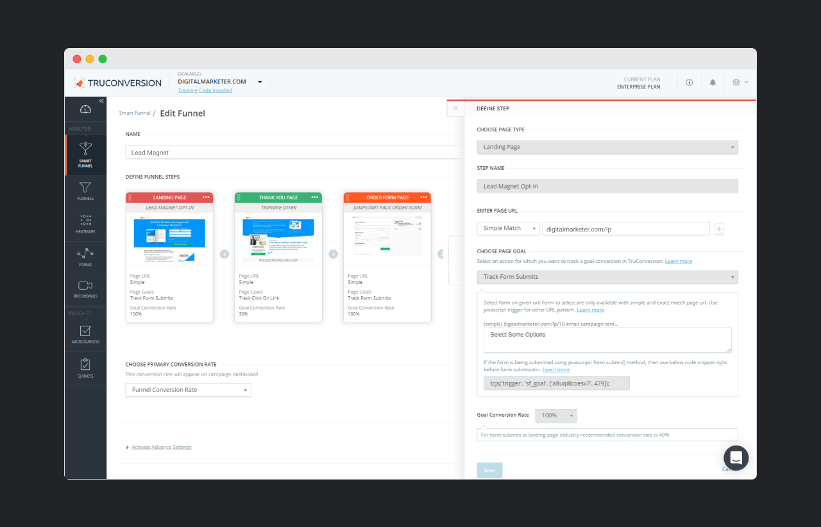Click the macOS yellow minimize window button

point(90,59)
